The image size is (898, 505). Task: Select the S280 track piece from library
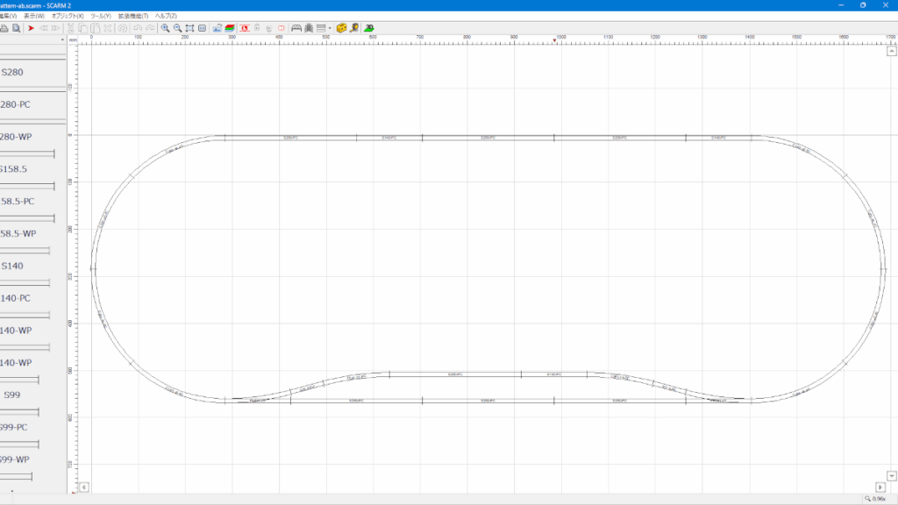[x=12, y=72]
